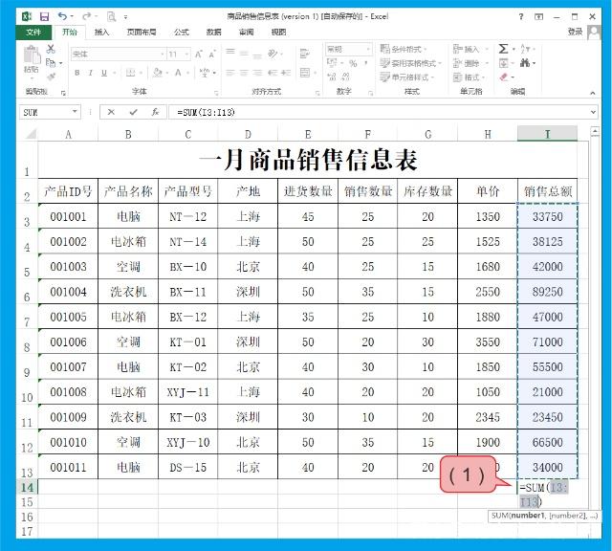Open the Name Box dropdown arrow
The image size is (612, 551).
click(x=75, y=112)
